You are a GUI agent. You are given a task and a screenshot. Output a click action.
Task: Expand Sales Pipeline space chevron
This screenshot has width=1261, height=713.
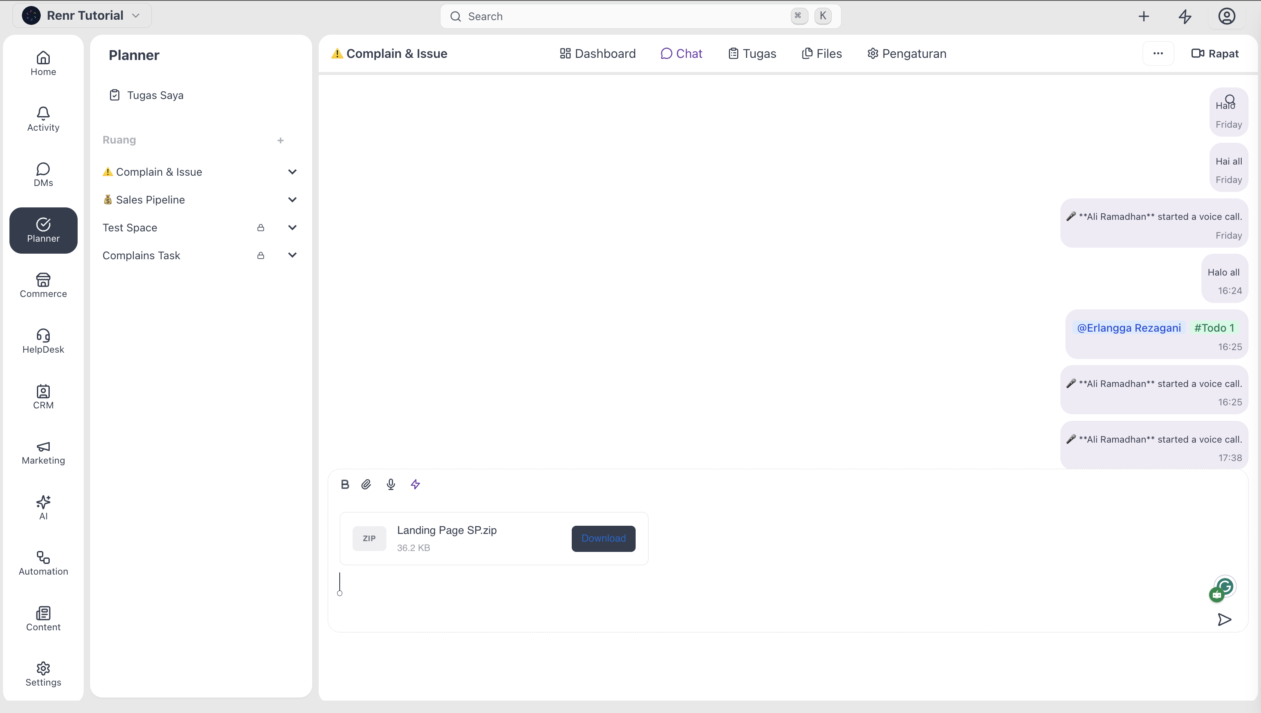pos(292,200)
